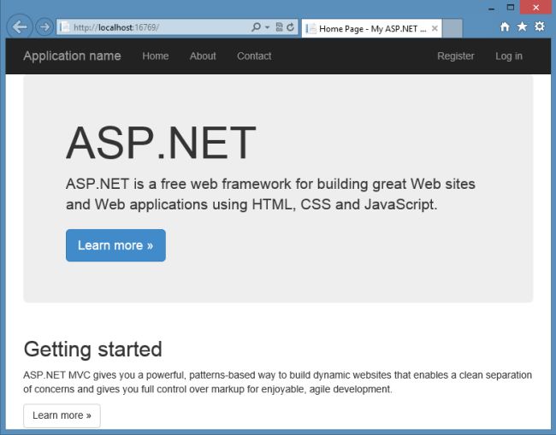Open the browser Home icon
Image resolution: width=556 pixels, height=435 pixels.
505,26
